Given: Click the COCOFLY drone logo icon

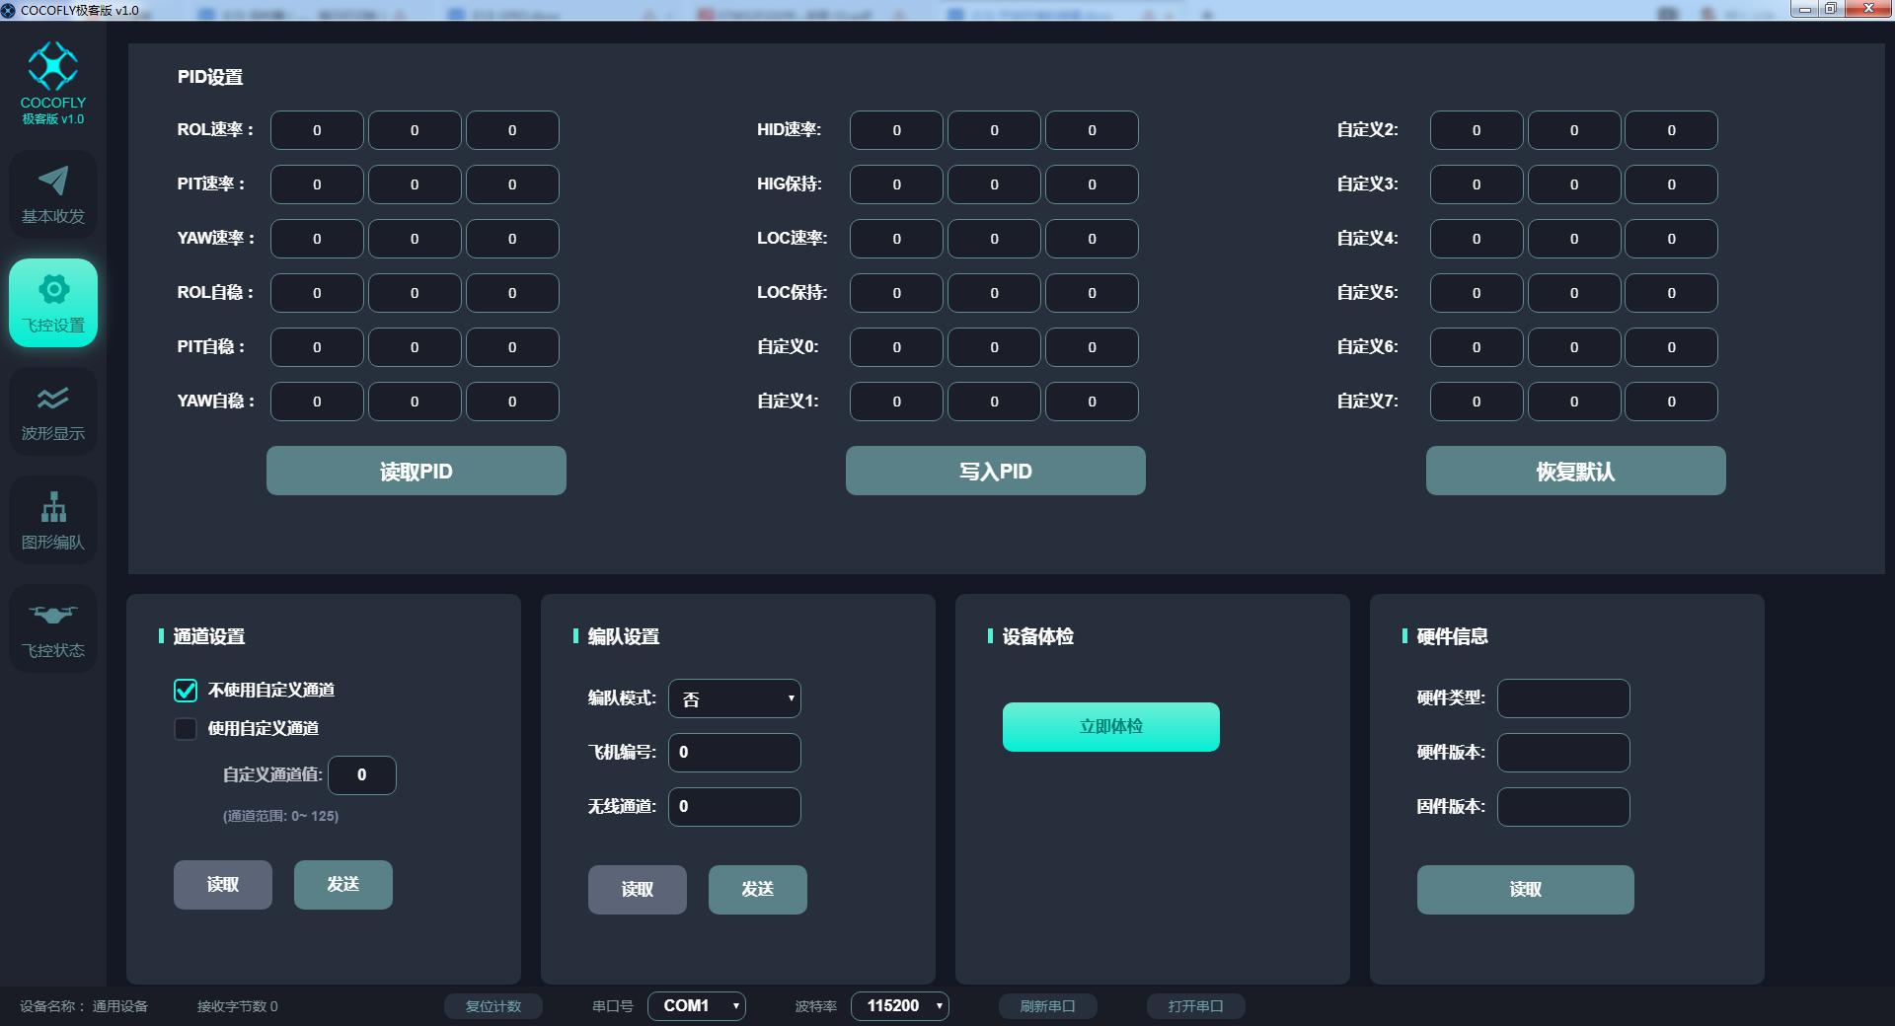Looking at the screenshot, I should tap(53, 66).
